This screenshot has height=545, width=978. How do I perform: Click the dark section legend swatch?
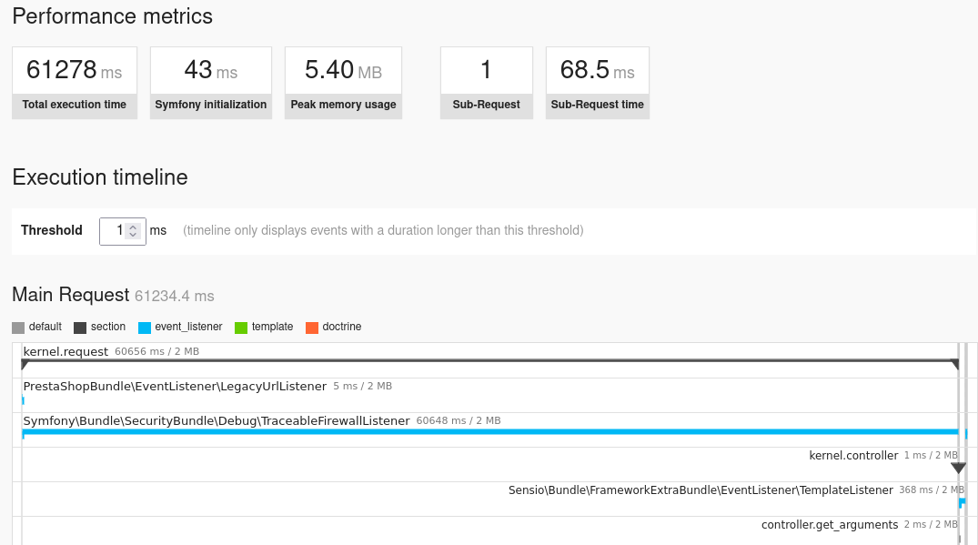[80, 328]
